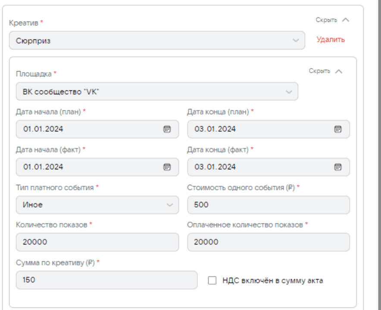Screen dimensions: 381x310
Task: Collapse the Площадка section via Скрыть chevron
Action: [338, 71]
